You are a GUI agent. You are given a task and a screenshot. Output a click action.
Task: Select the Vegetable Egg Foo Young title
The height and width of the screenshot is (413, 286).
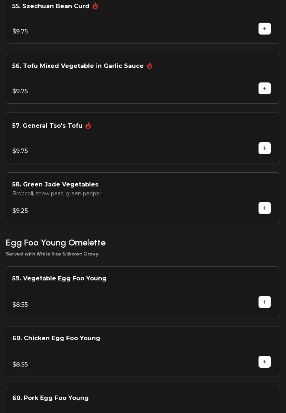tap(59, 279)
